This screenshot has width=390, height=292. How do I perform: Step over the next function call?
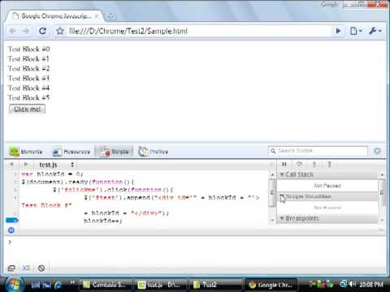tap(299, 164)
